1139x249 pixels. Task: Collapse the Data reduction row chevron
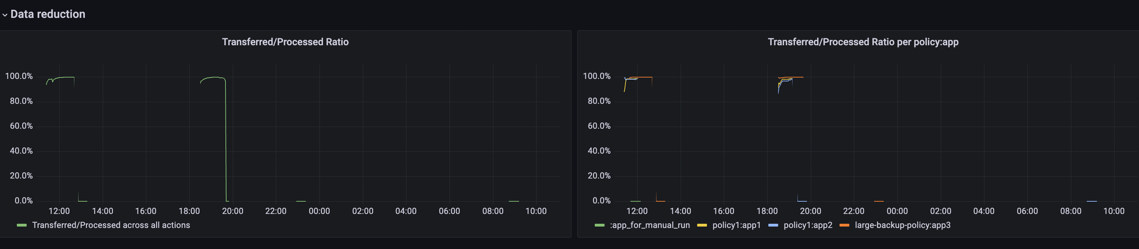point(5,15)
